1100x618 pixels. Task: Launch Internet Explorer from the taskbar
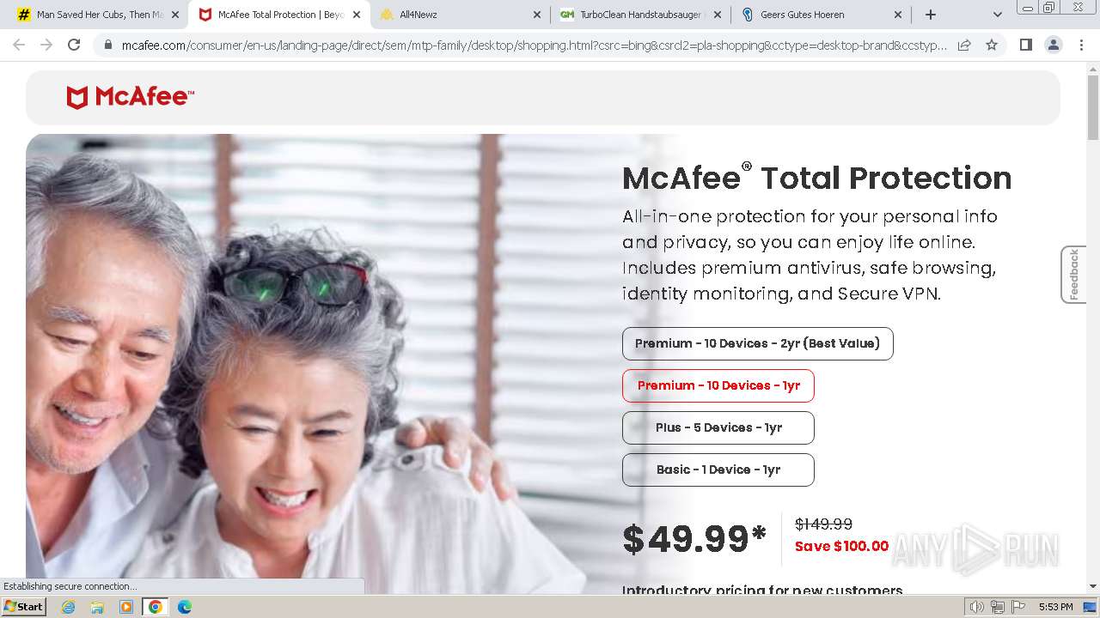(68, 607)
